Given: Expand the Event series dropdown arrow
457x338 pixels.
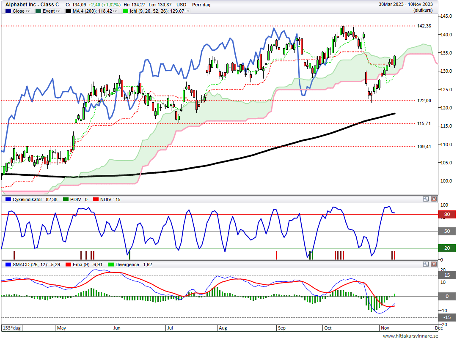Looking at the screenshot, I should [x=58, y=11].
